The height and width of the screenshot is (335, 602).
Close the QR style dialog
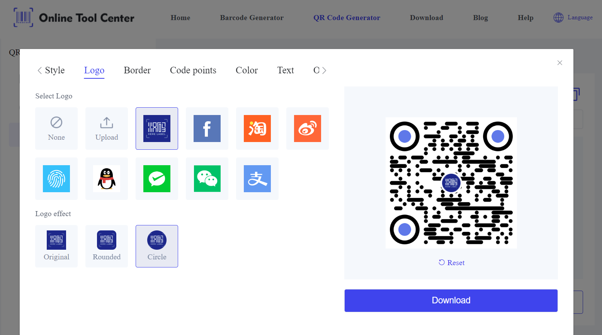click(560, 63)
